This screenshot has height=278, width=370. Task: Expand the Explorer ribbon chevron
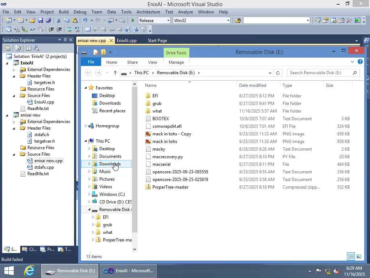point(352,62)
